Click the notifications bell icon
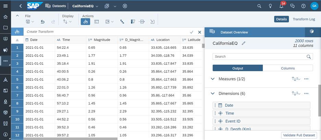 point(281,6)
